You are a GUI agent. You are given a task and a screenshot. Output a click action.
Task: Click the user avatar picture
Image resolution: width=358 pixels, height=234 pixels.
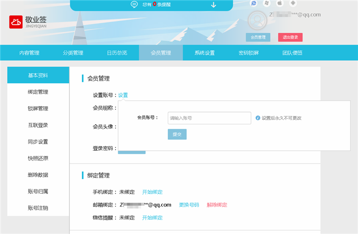click(x=258, y=20)
